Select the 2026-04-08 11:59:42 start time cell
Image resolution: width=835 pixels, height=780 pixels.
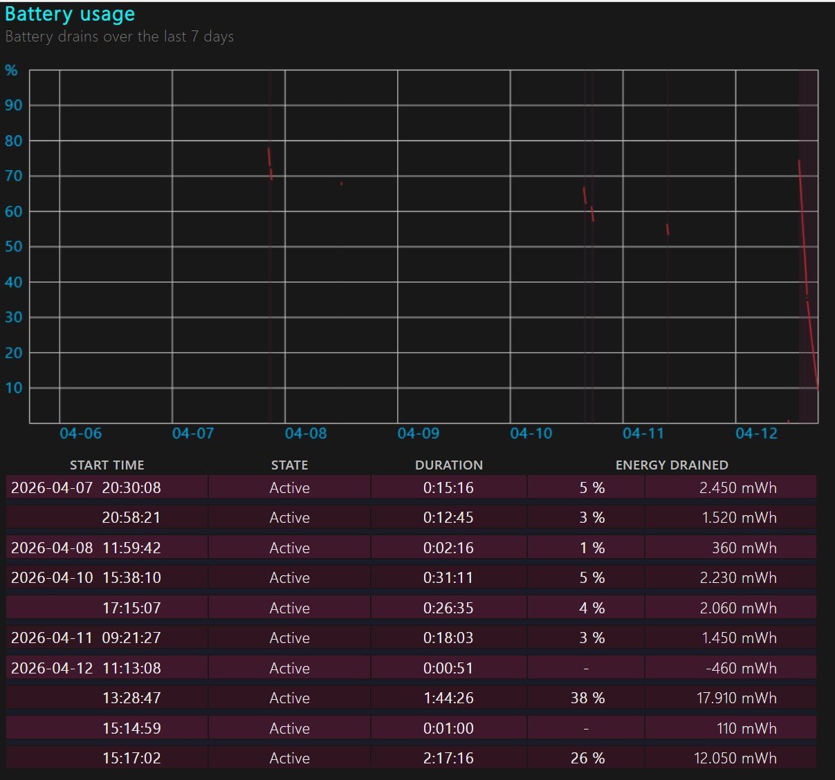(x=107, y=548)
